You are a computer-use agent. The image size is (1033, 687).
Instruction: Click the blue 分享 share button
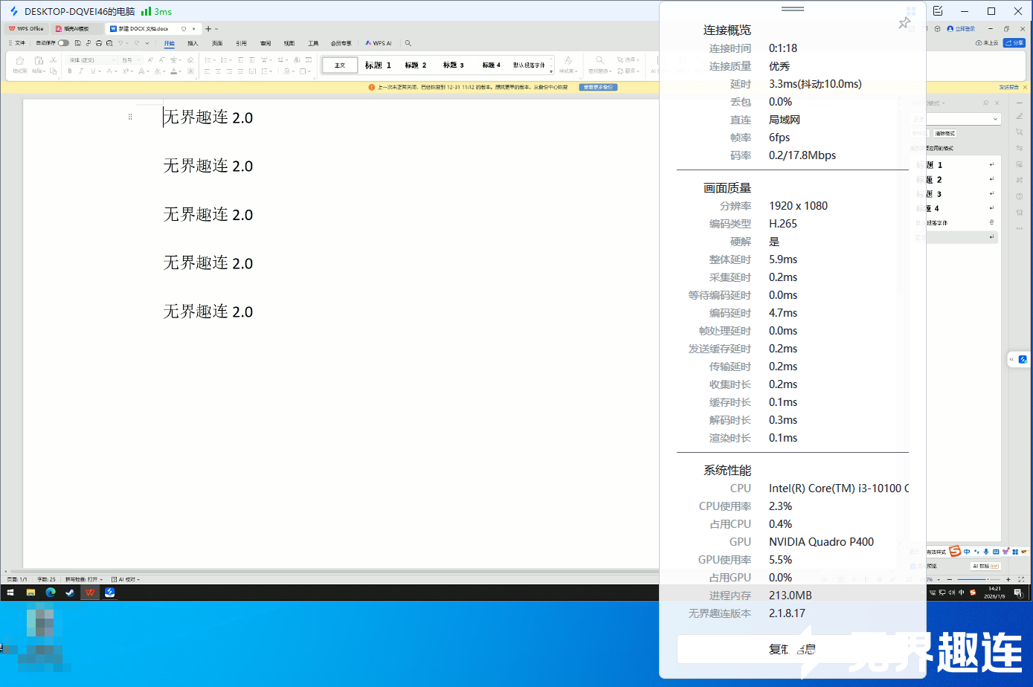coord(1014,43)
